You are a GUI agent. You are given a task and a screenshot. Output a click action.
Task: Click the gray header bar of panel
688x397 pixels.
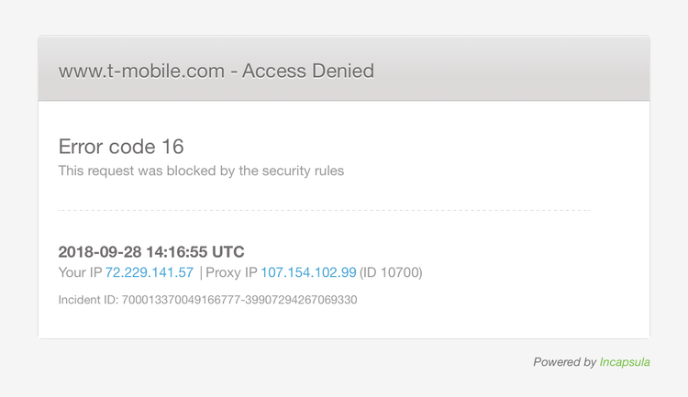click(x=344, y=69)
